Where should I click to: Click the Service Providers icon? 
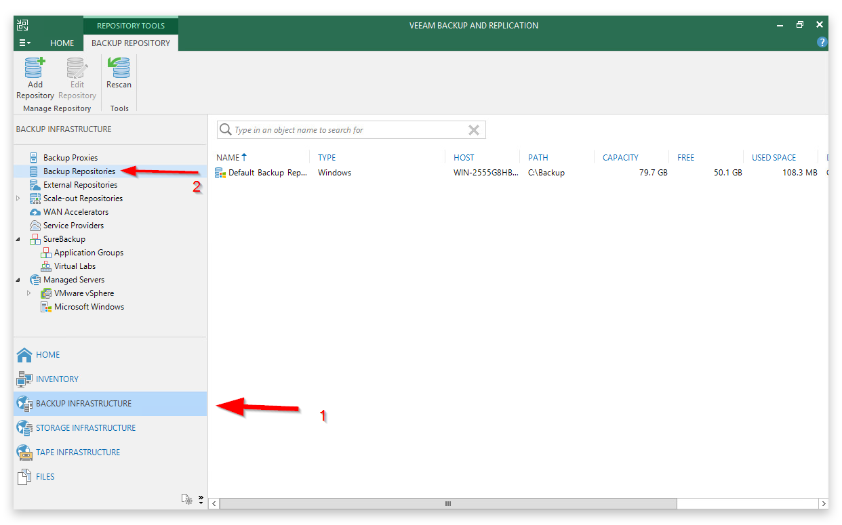coord(35,226)
